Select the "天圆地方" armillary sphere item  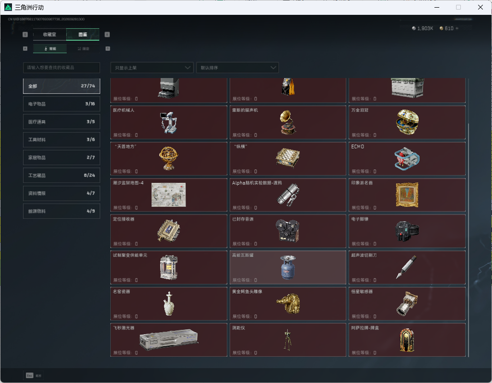(x=169, y=159)
